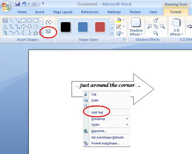Toggle shadow on or off
Screen dimensions: 192x154
coord(156,26)
